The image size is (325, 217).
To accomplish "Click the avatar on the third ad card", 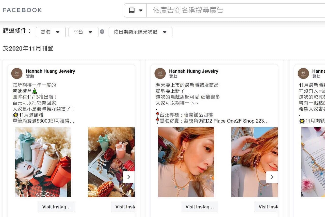I will [303, 74].
